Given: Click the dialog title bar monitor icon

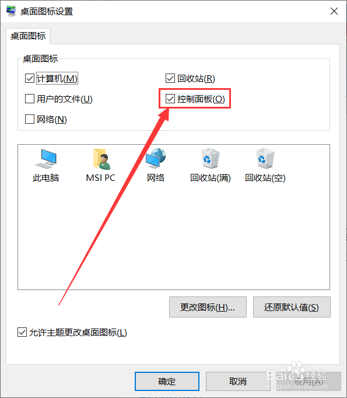Looking at the screenshot, I should tap(10, 11).
